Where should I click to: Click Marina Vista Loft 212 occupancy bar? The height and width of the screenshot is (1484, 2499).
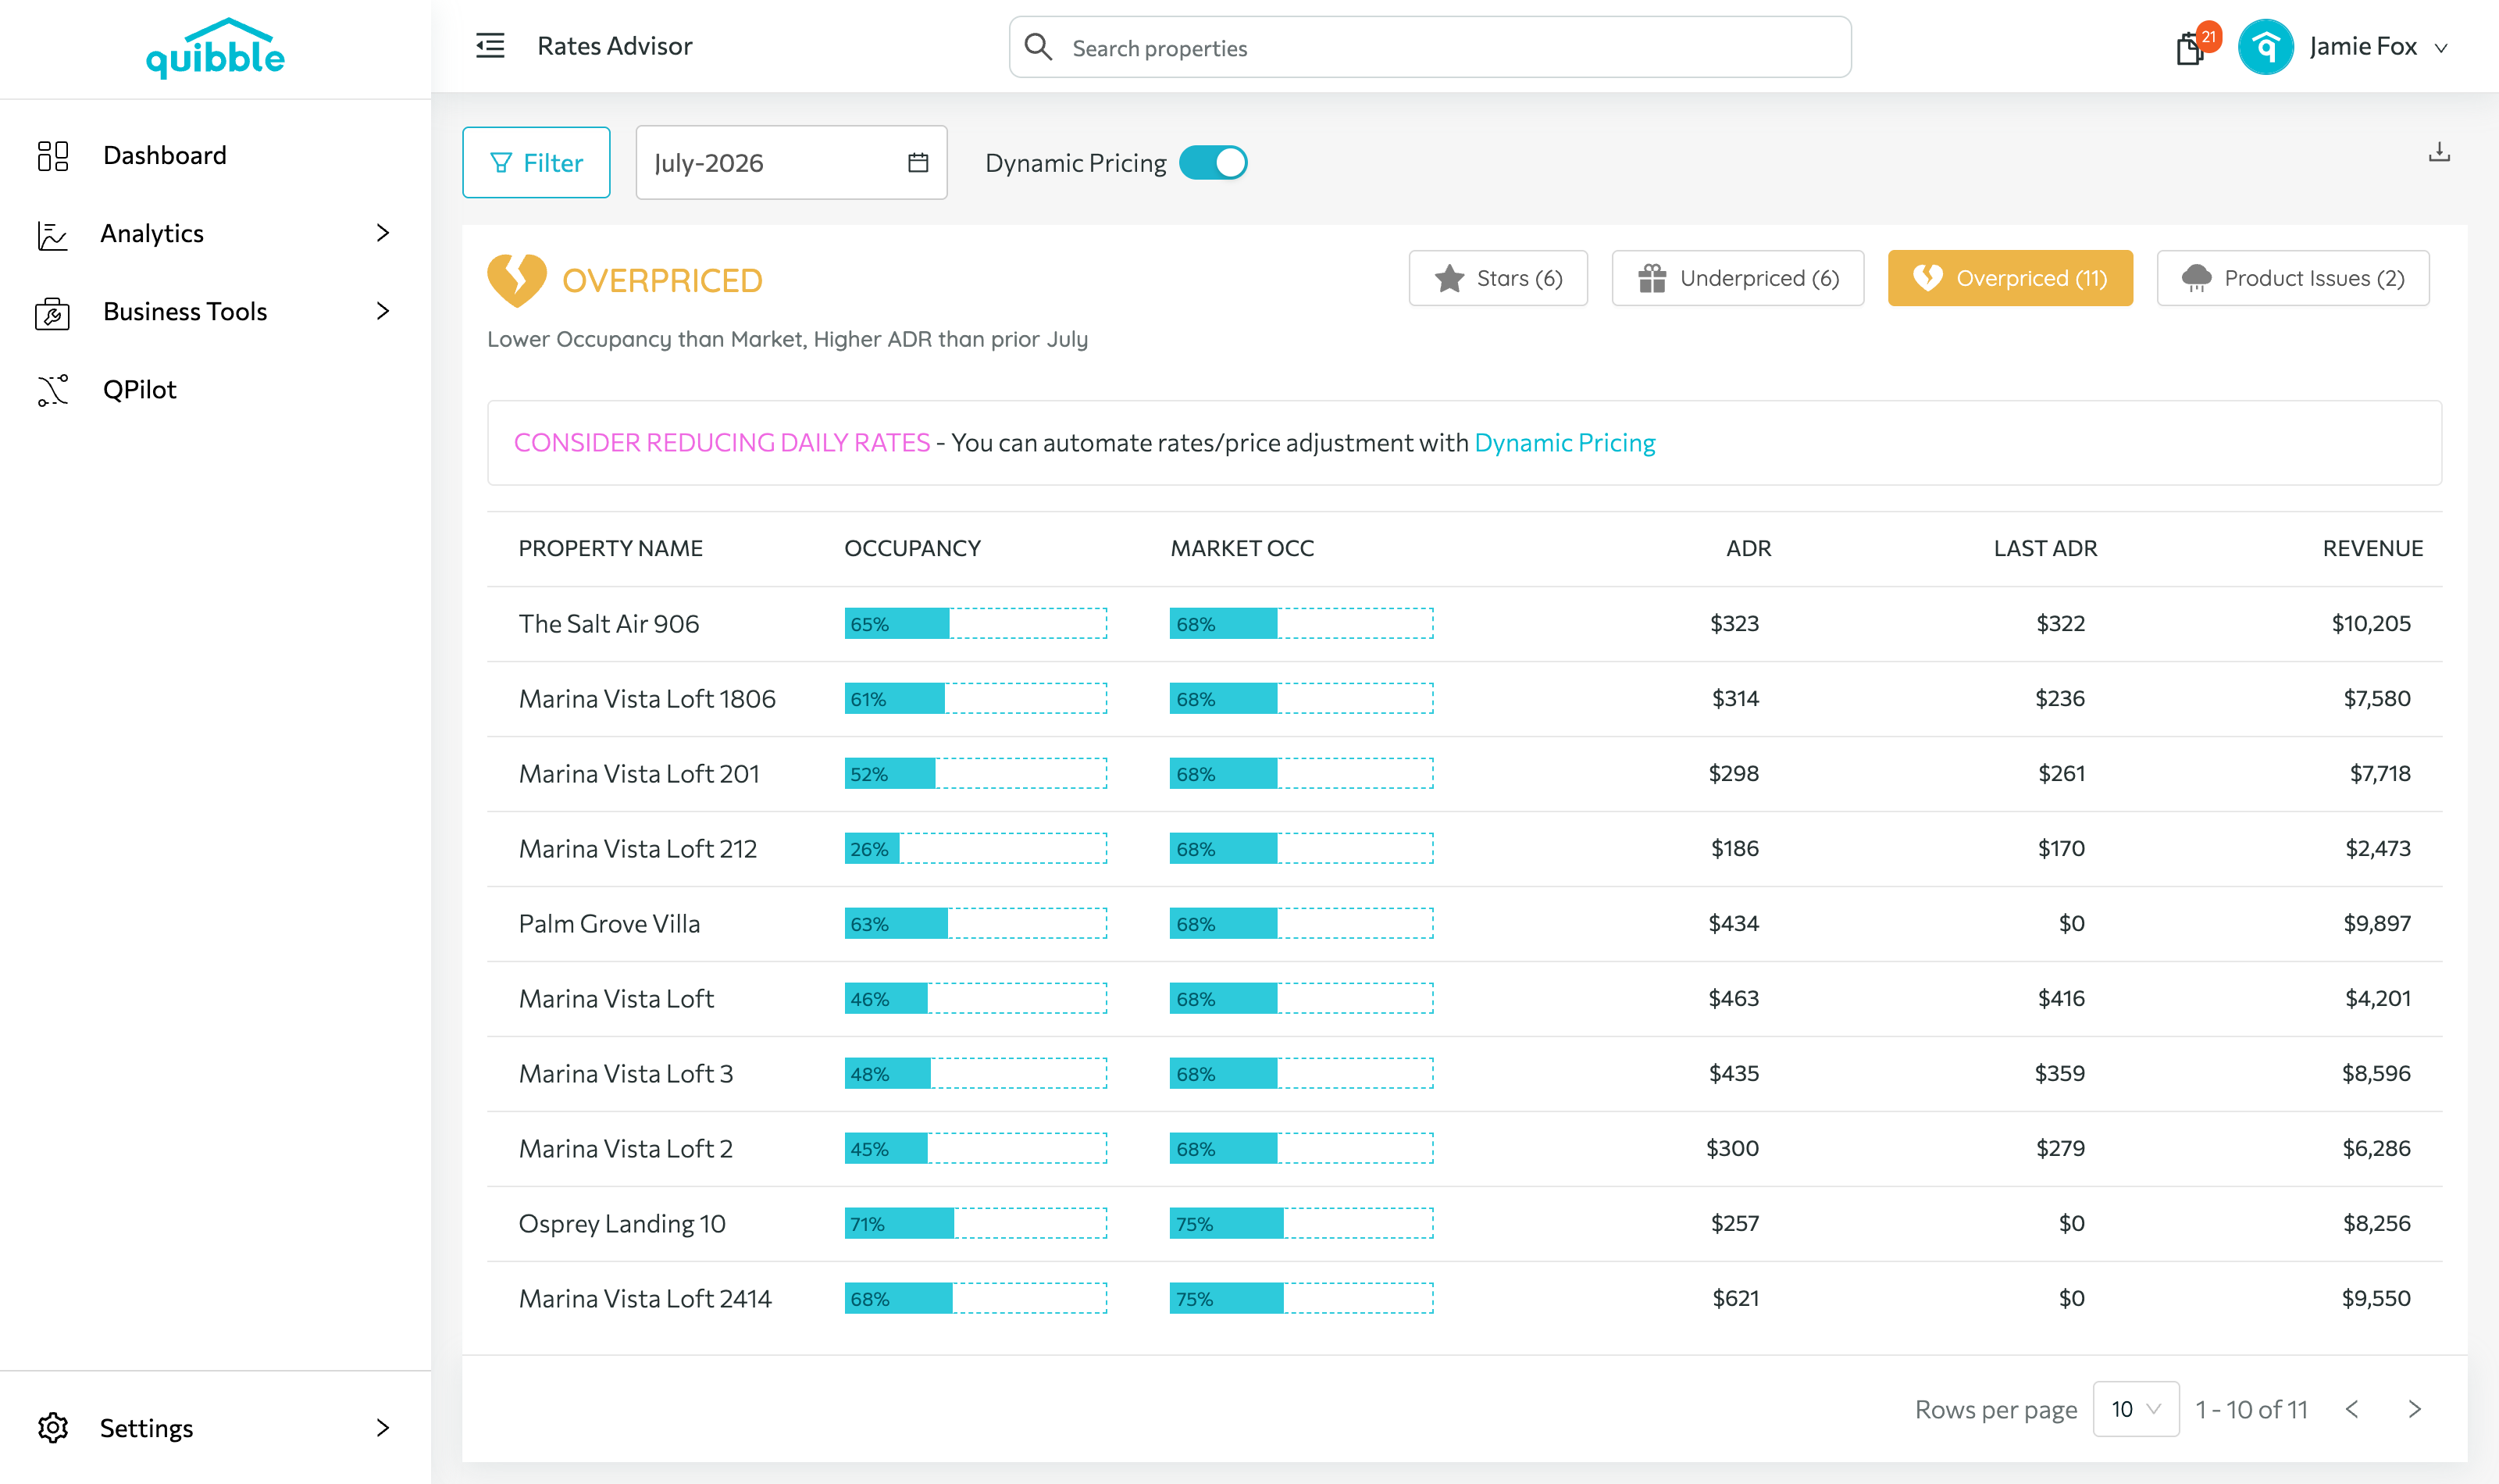(x=975, y=849)
